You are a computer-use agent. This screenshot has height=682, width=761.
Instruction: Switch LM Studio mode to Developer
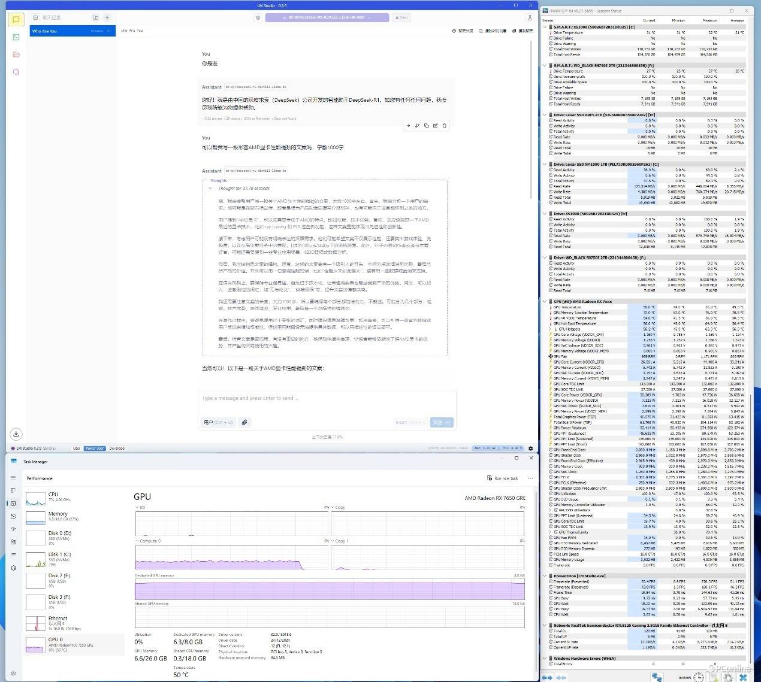(117, 448)
